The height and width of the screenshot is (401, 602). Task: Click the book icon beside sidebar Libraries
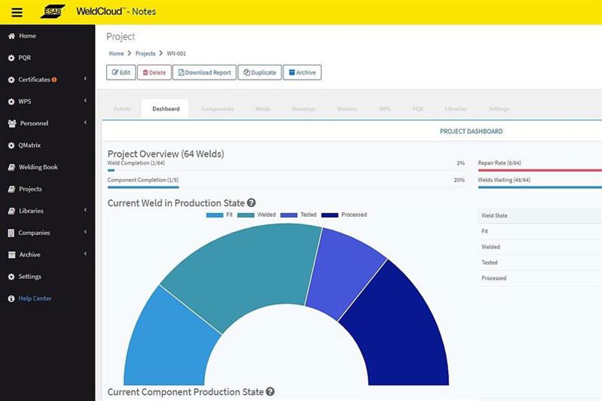click(11, 211)
